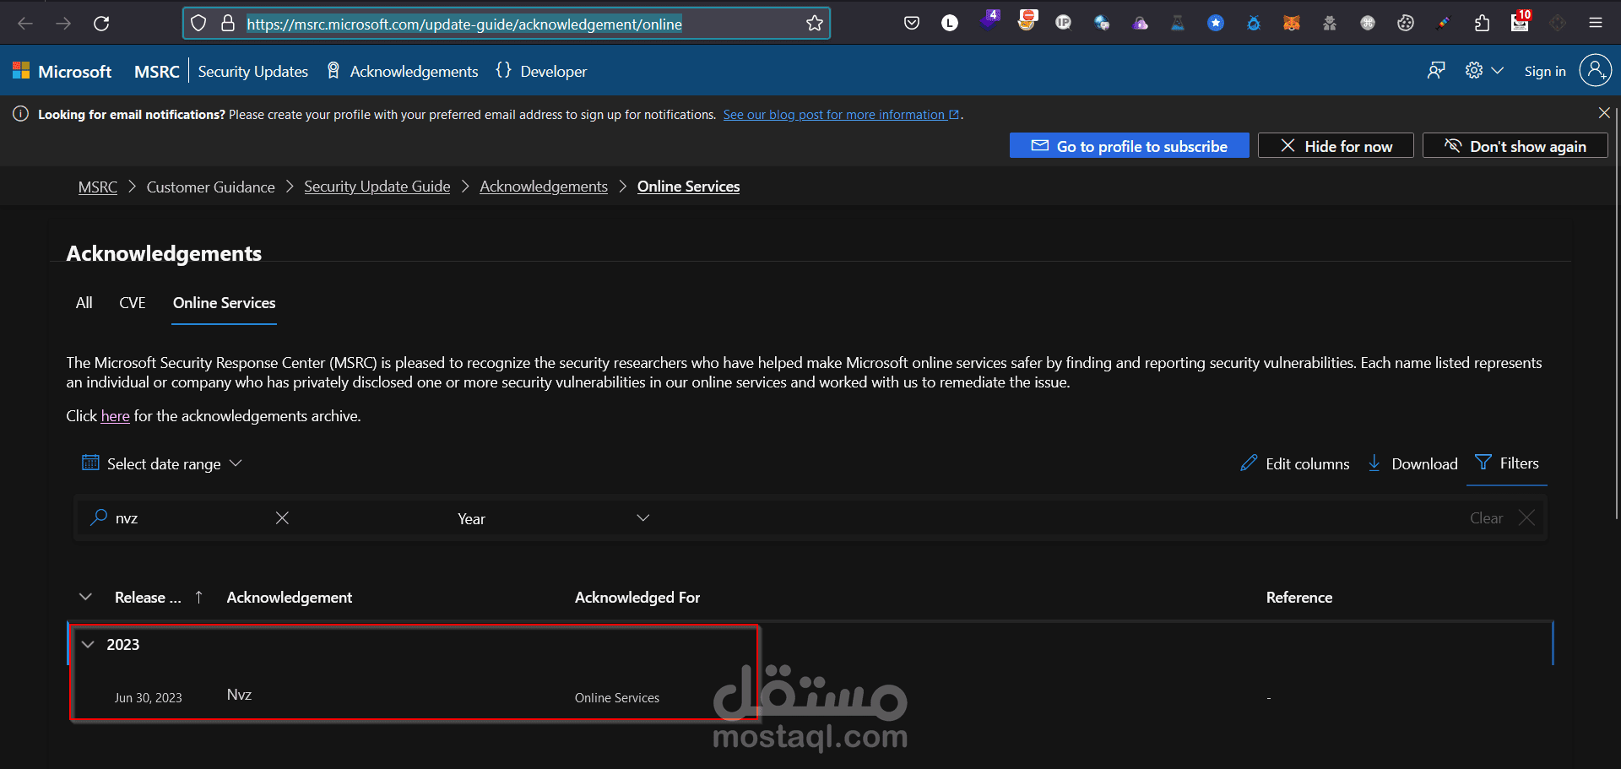Switch to the All tab
Viewport: 1621px width, 769px height.
[x=84, y=302]
